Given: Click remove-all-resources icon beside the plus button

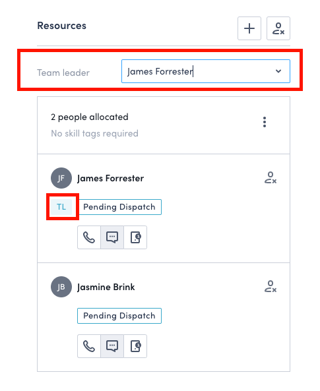Looking at the screenshot, I should click(x=278, y=28).
